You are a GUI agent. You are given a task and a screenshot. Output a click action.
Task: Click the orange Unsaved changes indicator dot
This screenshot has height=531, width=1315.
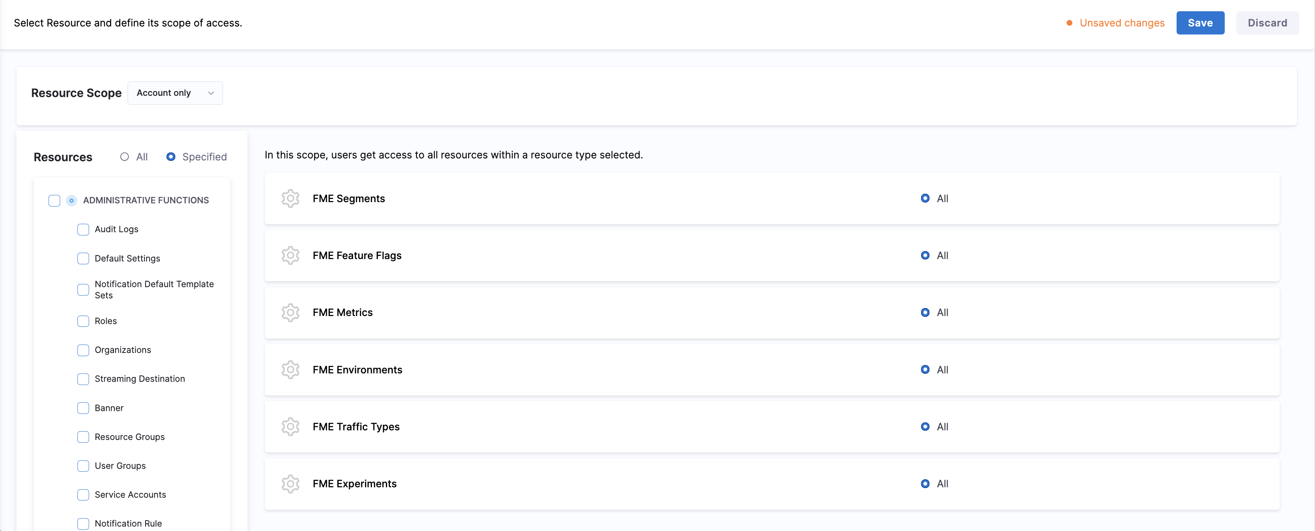[x=1069, y=23]
